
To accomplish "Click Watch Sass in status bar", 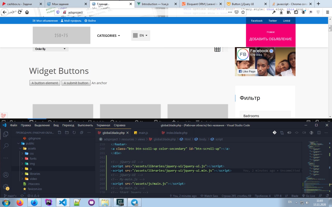I will (209, 196).
